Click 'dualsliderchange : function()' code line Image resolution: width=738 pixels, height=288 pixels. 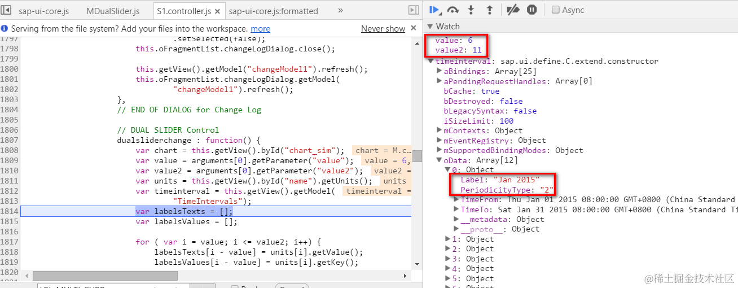click(x=188, y=140)
